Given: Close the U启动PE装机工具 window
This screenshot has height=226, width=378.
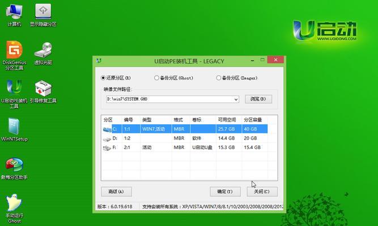Looking at the screenshot, I should pos(276,60).
